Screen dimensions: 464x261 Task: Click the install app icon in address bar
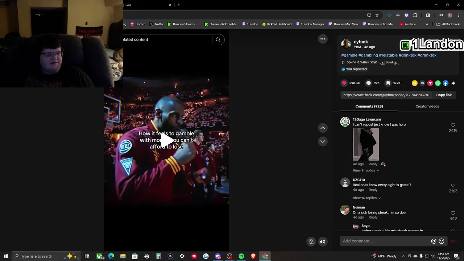point(369,15)
